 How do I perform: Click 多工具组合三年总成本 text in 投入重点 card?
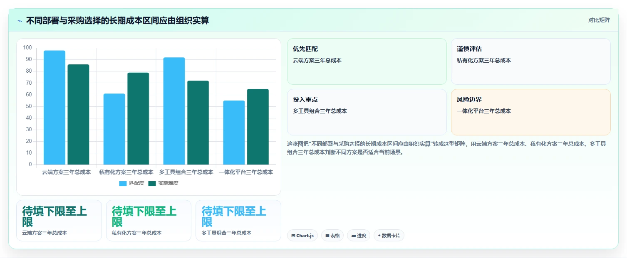point(320,111)
